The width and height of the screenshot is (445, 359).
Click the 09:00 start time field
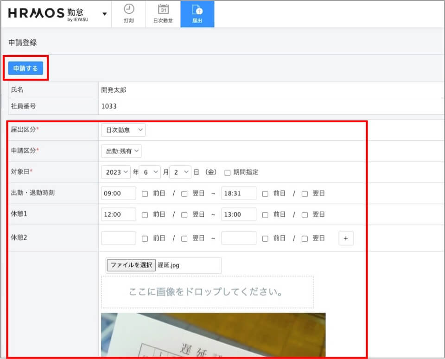point(118,193)
